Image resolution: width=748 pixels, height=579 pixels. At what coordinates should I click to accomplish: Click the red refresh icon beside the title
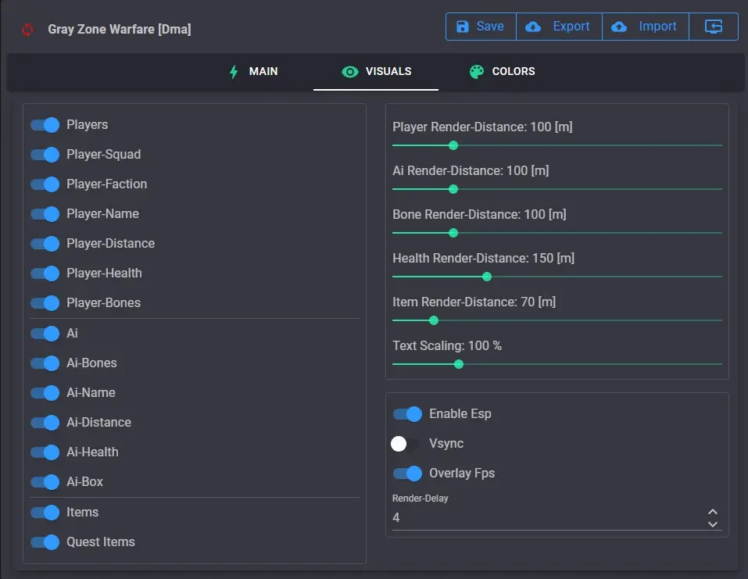[x=27, y=30]
